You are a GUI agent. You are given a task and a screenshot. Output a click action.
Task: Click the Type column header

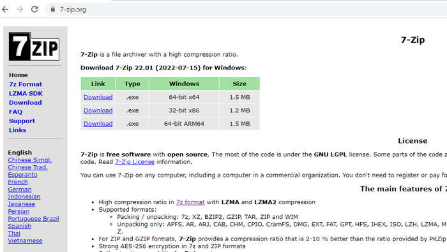tap(132, 84)
